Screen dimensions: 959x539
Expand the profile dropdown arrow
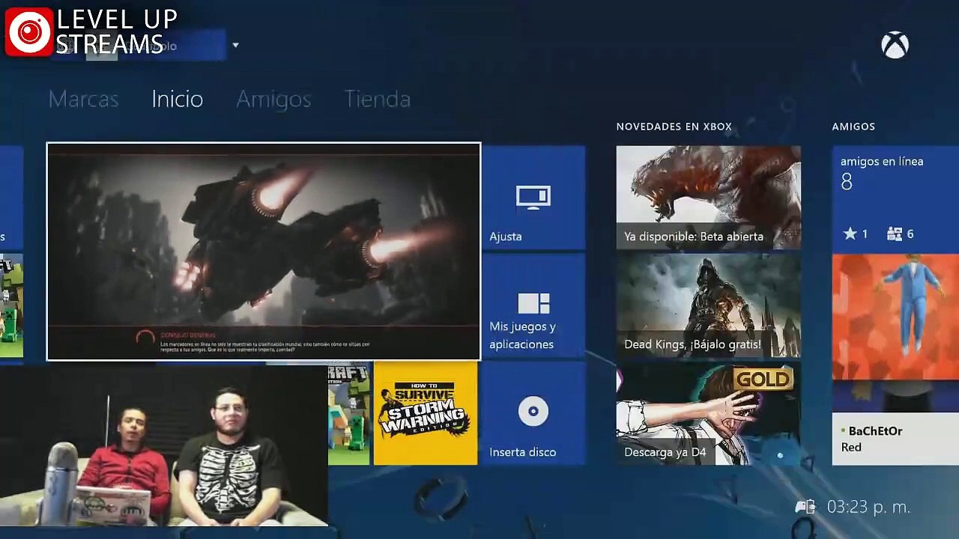(235, 46)
